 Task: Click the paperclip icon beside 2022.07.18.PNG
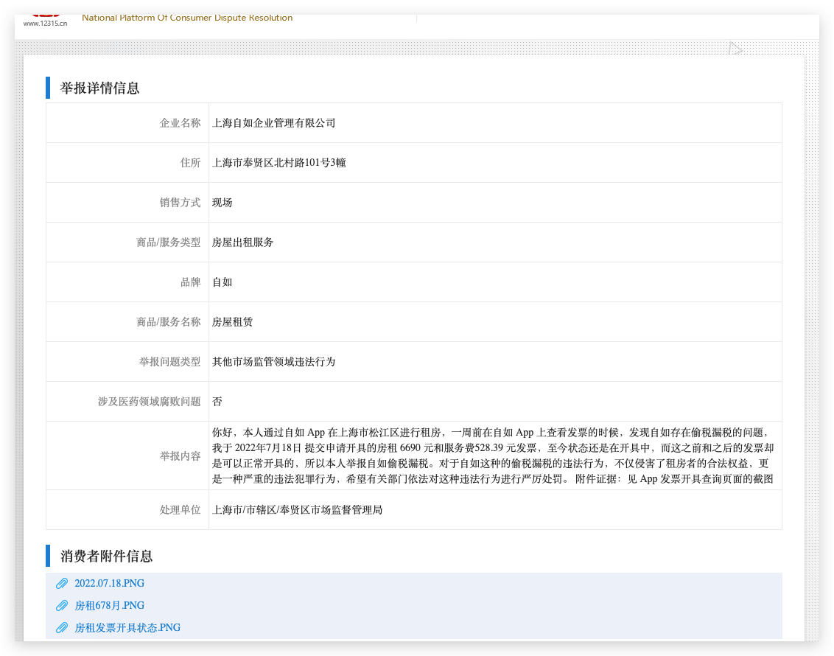(62, 584)
